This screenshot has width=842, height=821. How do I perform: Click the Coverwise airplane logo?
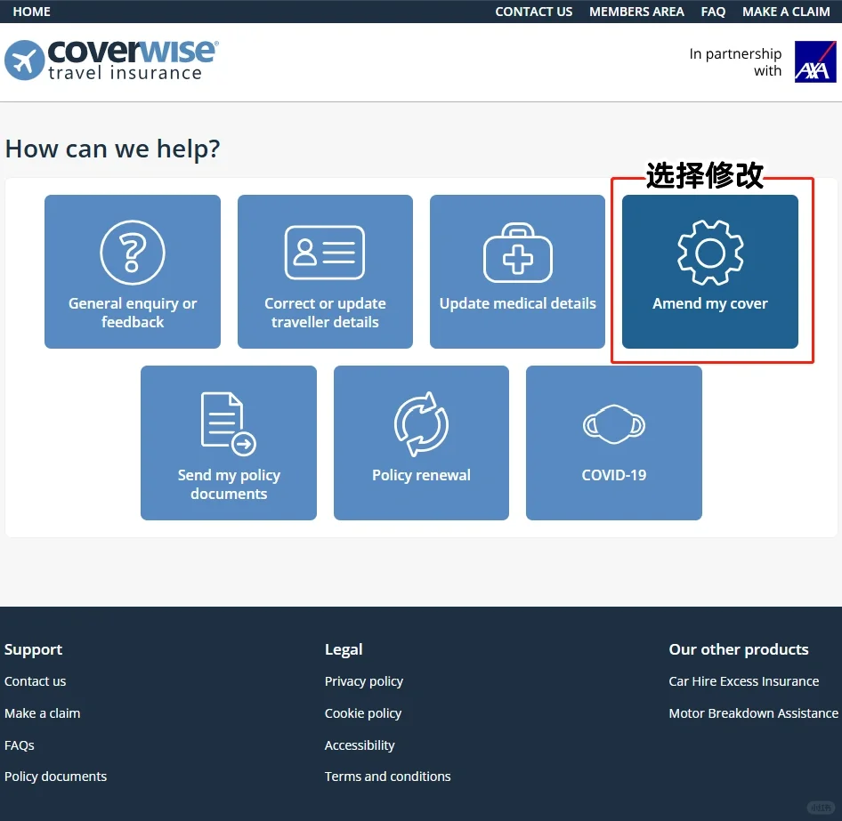pyautogui.click(x=24, y=60)
